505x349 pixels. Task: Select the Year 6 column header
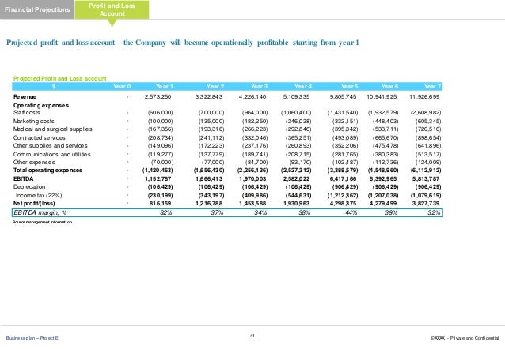click(389, 86)
